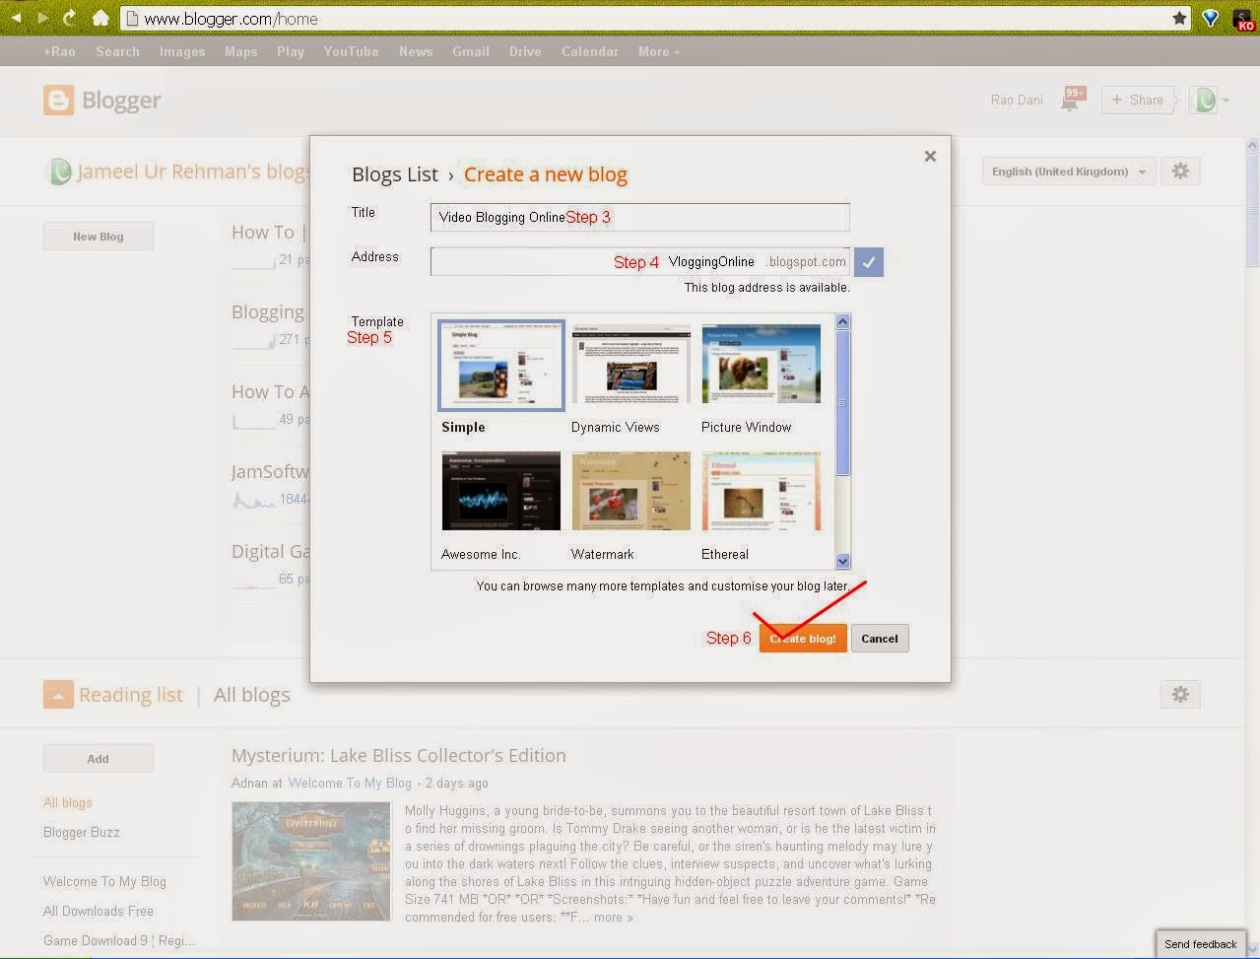This screenshot has height=959, width=1260.
Task: Open the Mysterium post thumbnail image
Action: pos(311,861)
